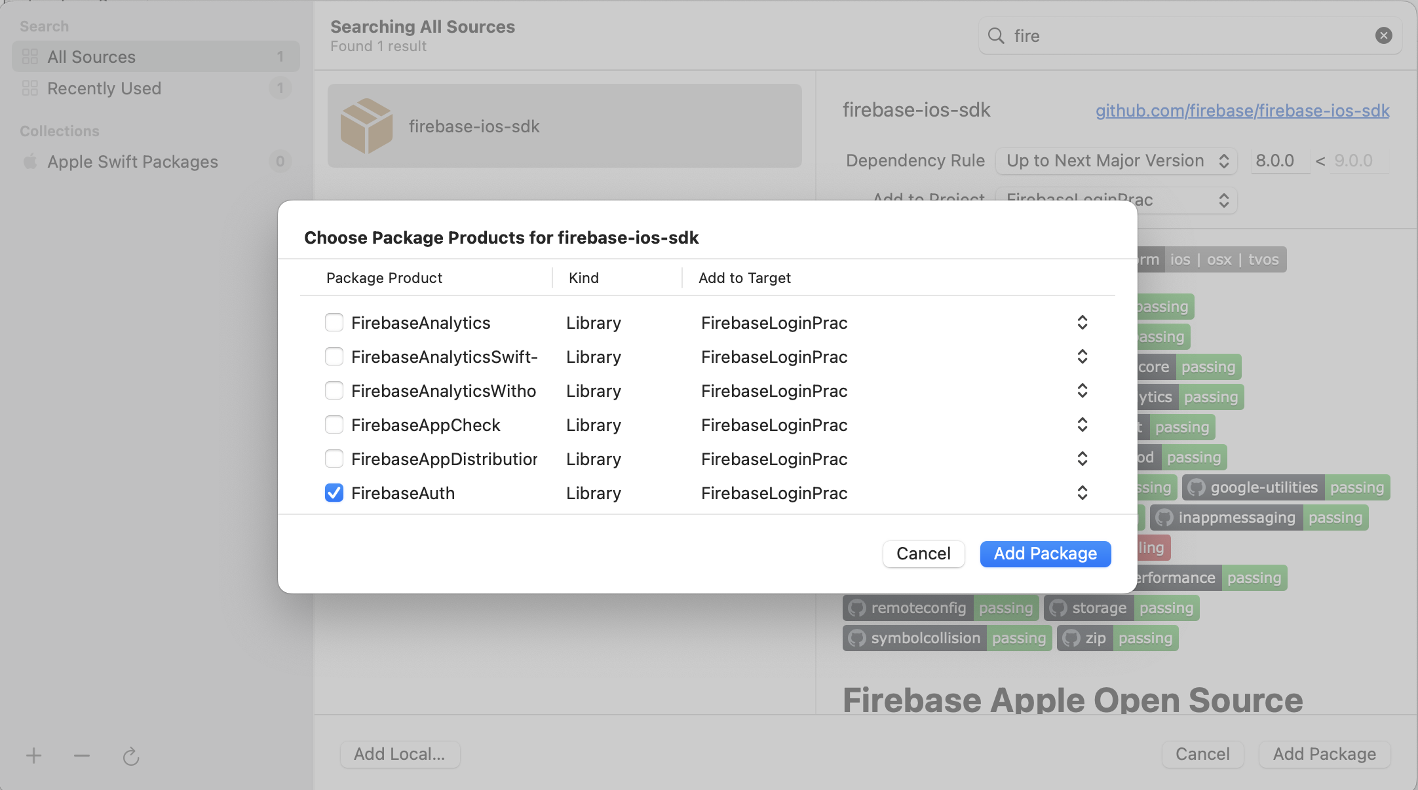Open target dropdown for FirebaseAuth row

pyautogui.click(x=1082, y=493)
